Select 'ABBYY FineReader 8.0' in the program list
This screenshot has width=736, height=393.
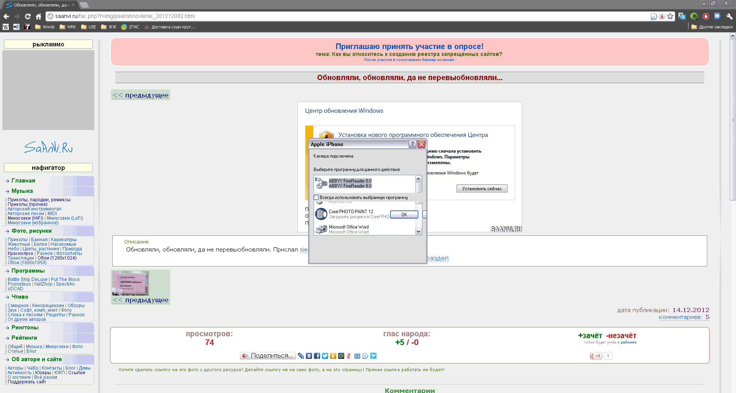[350, 183]
